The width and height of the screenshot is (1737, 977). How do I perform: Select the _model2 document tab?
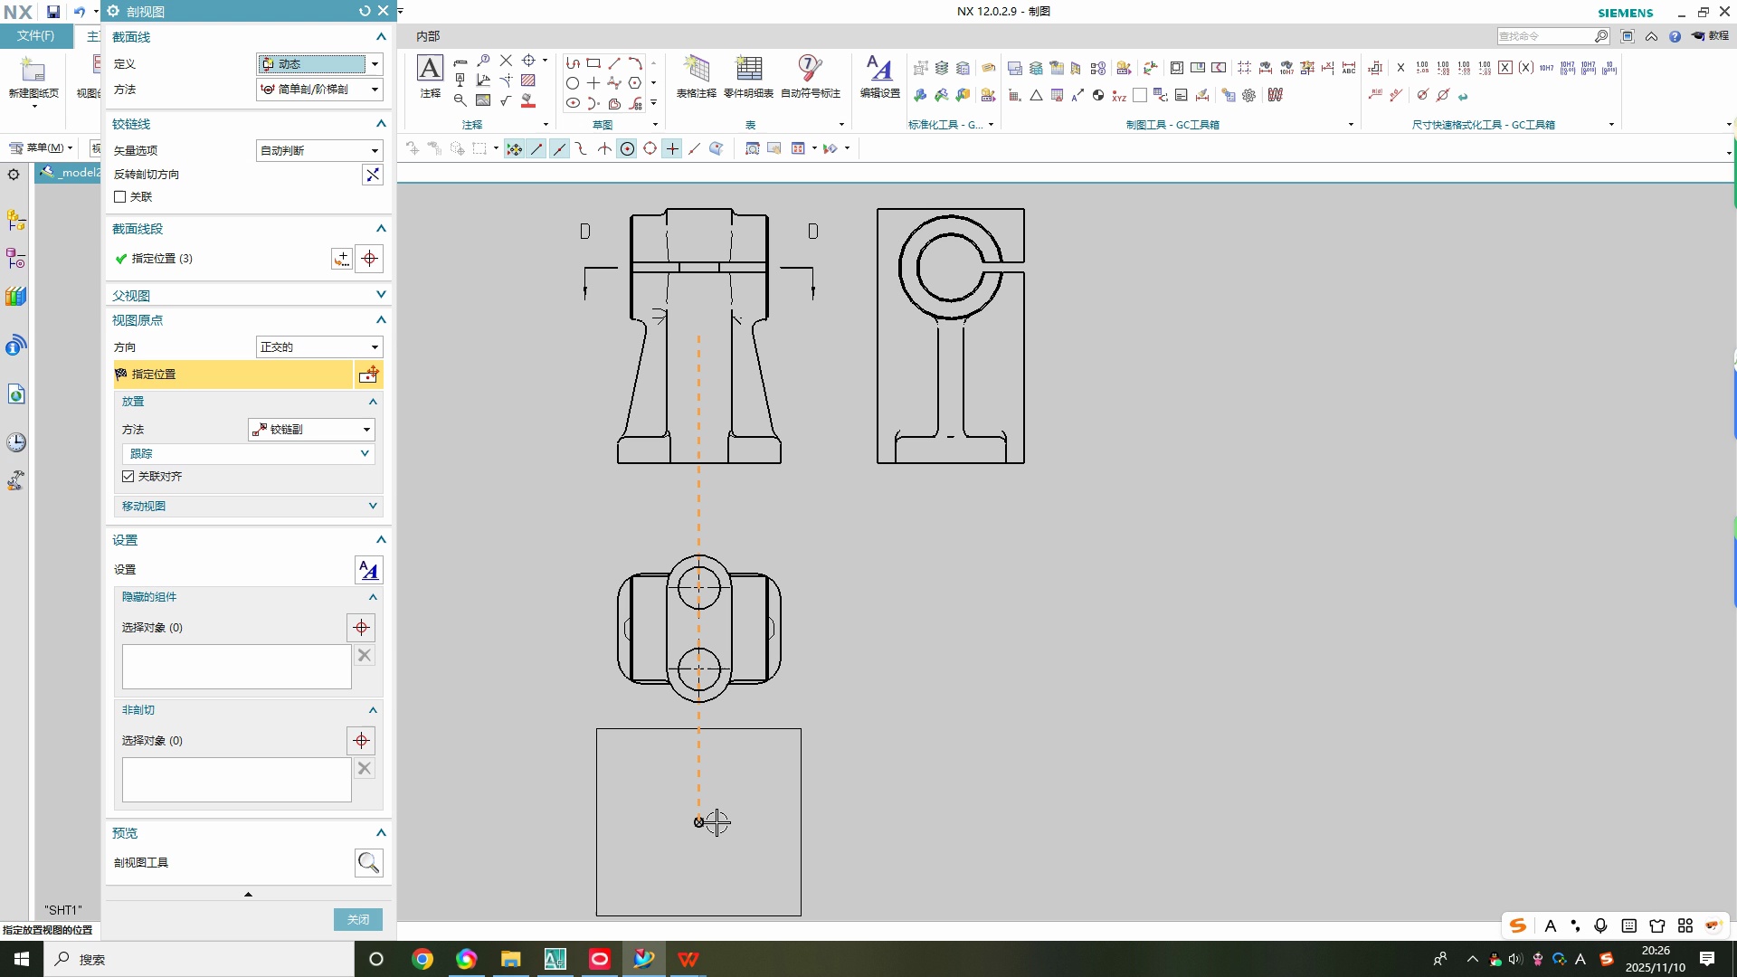71,173
